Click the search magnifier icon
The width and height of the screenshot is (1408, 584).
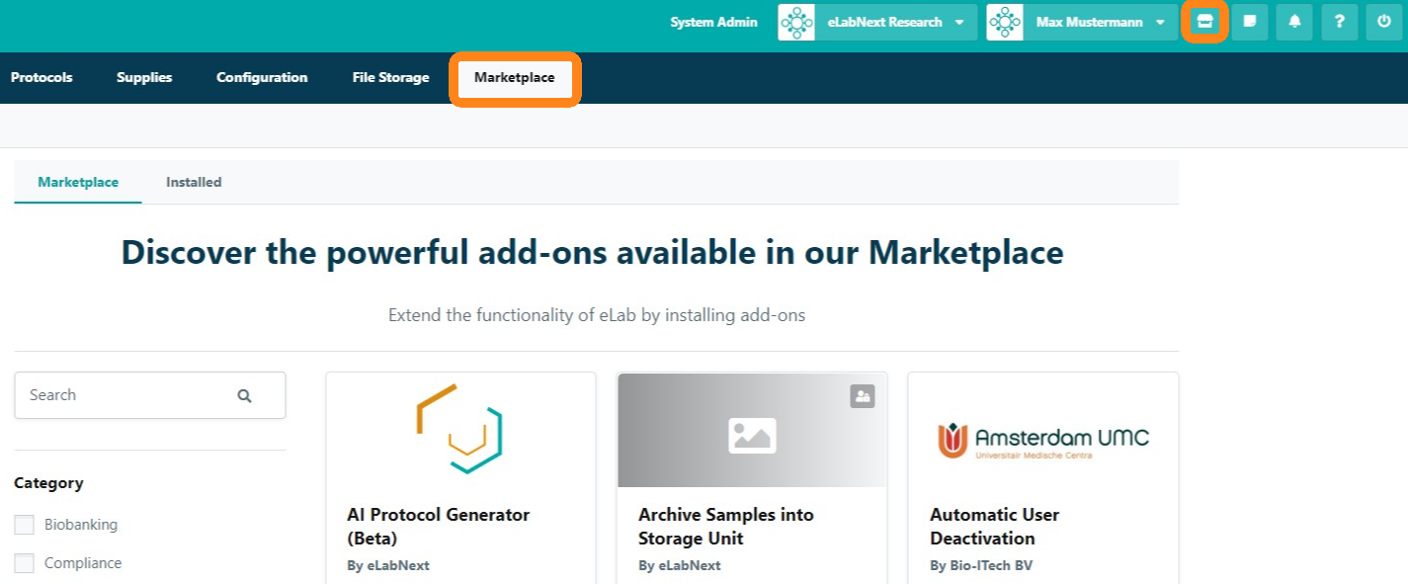[244, 395]
